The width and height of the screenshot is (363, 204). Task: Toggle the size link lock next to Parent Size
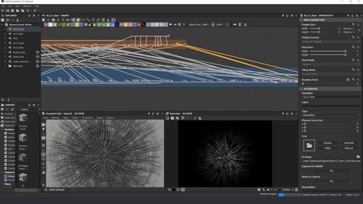[x=213, y=24]
